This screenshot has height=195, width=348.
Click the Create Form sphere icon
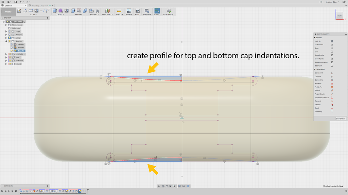tap(60, 11)
